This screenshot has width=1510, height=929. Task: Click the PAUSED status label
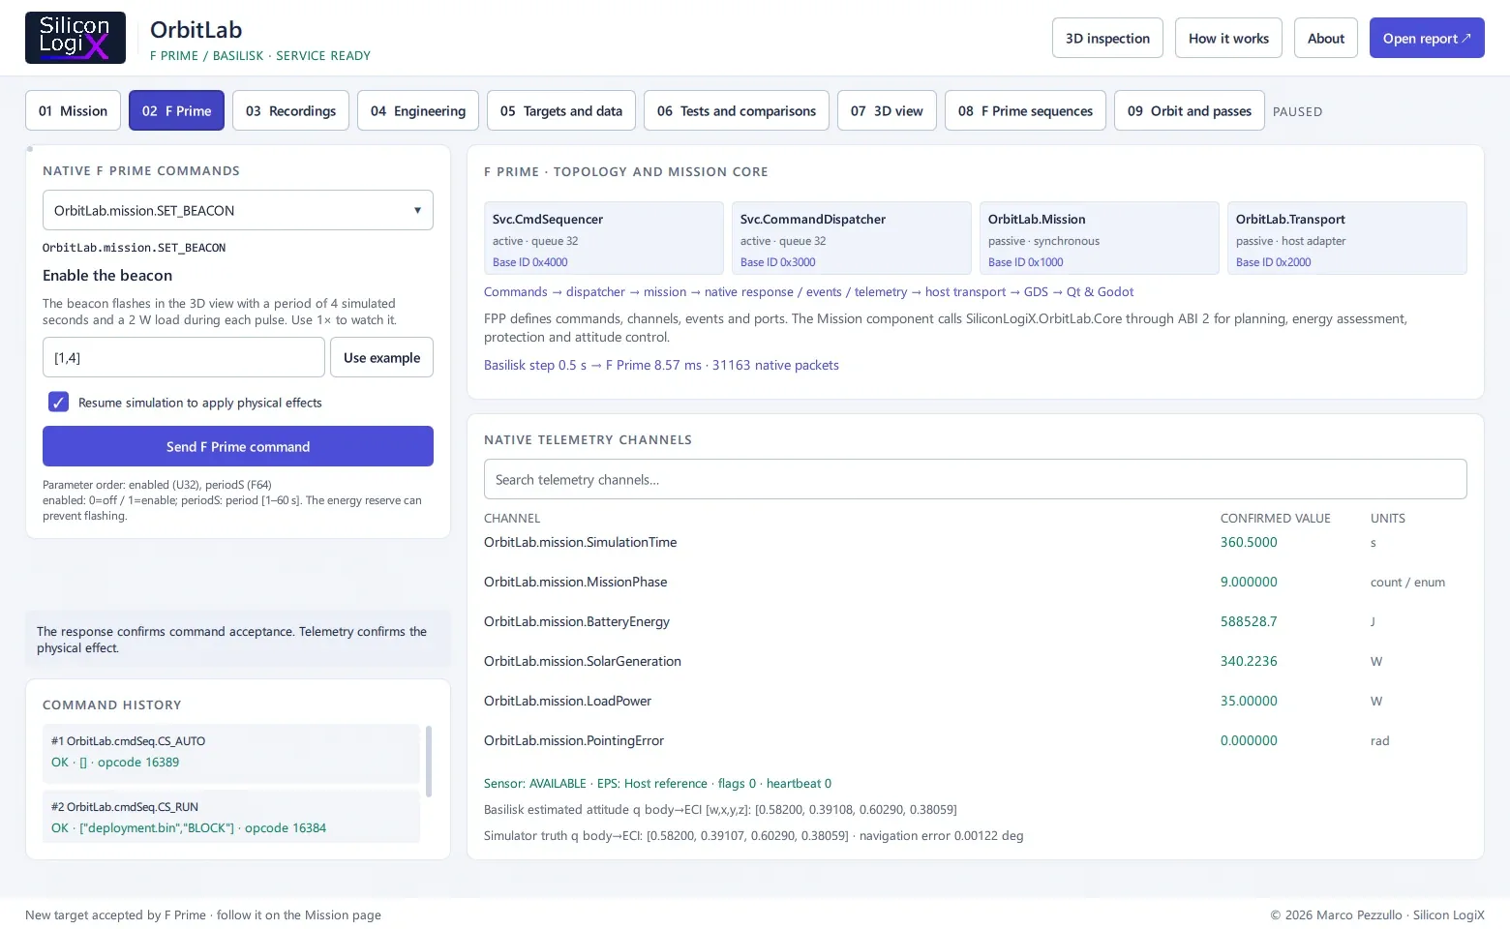(x=1297, y=111)
